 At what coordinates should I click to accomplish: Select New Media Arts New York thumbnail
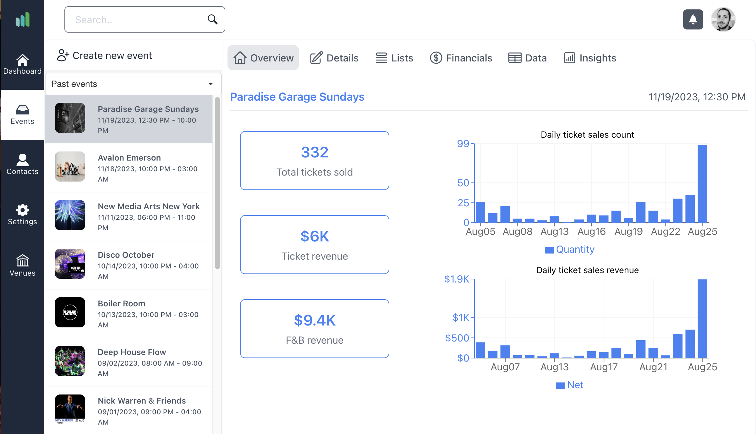click(70, 215)
